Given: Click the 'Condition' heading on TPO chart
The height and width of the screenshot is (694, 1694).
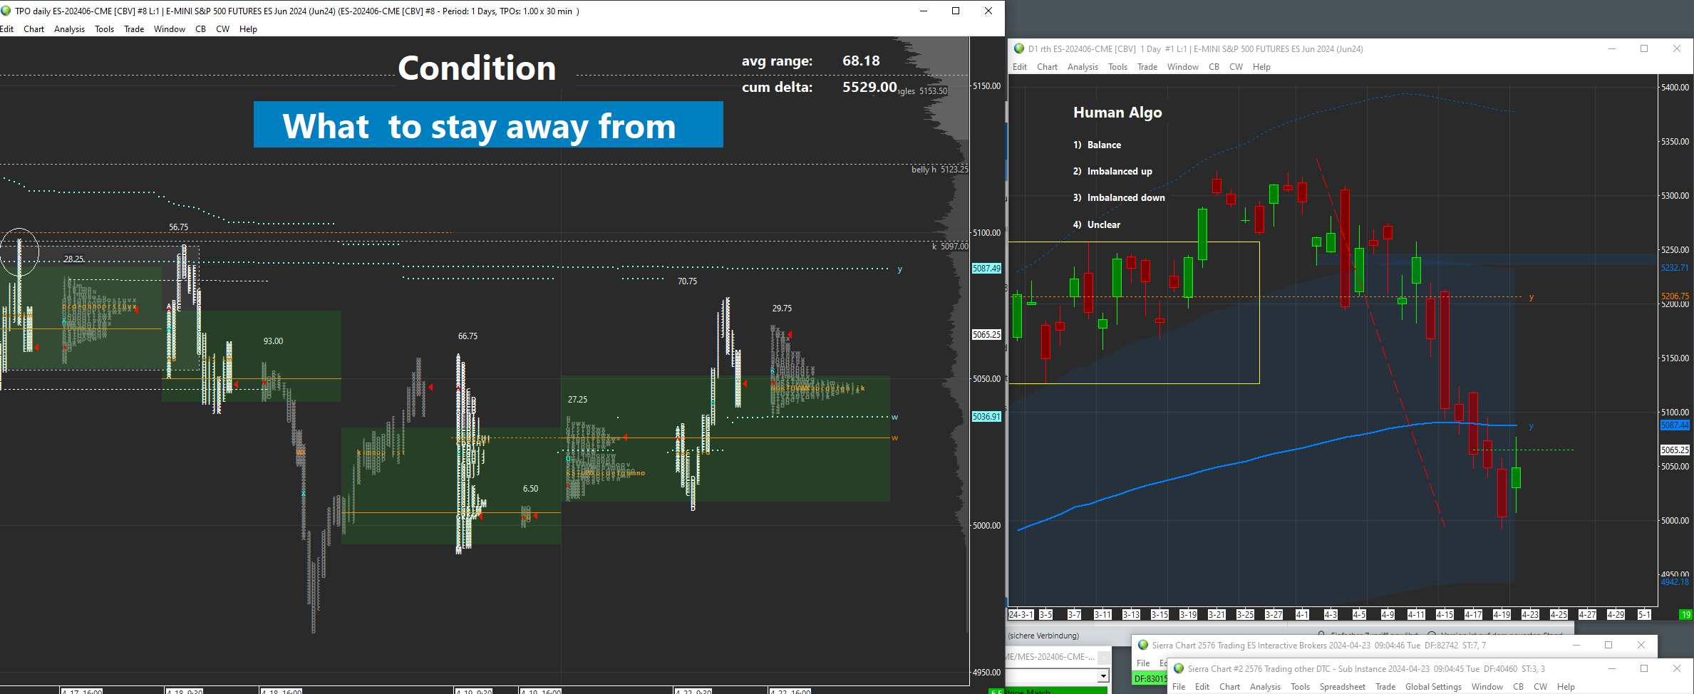Looking at the screenshot, I should 477,68.
